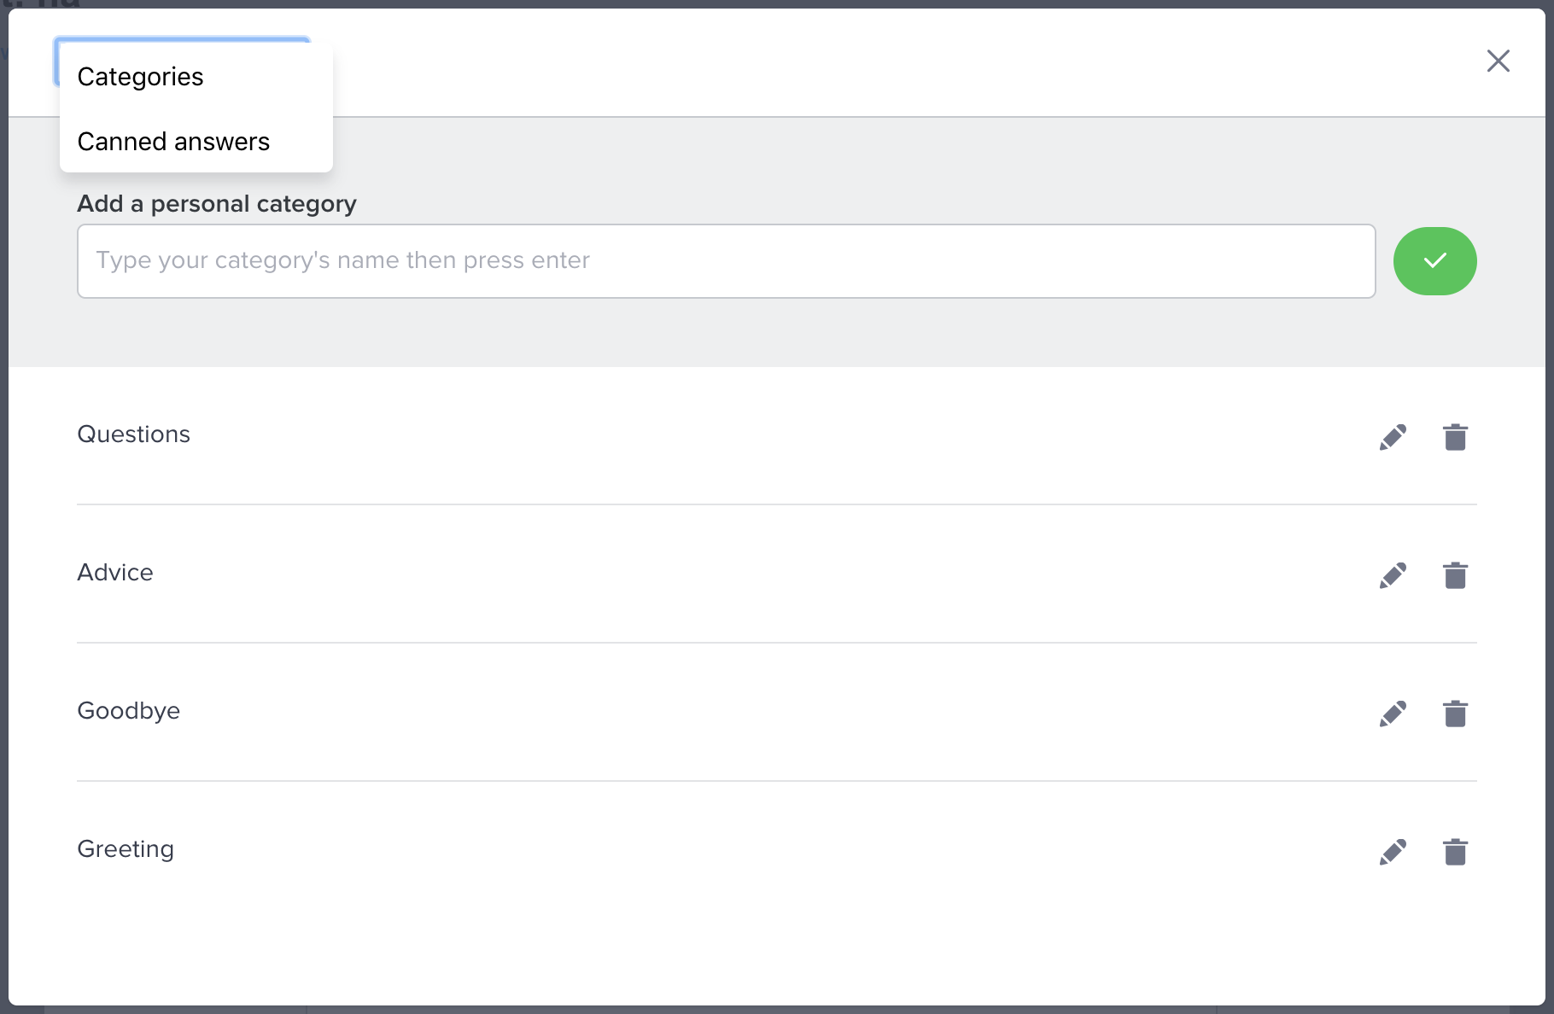
Task: Click the trash icon for Goodbye
Action: pyautogui.click(x=1455, y=714)
